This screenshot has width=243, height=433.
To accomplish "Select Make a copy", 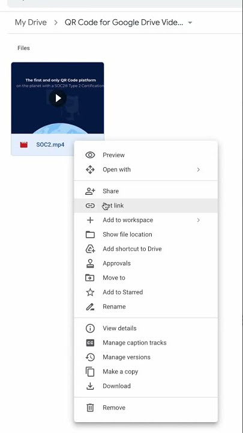I will point(146,372).
